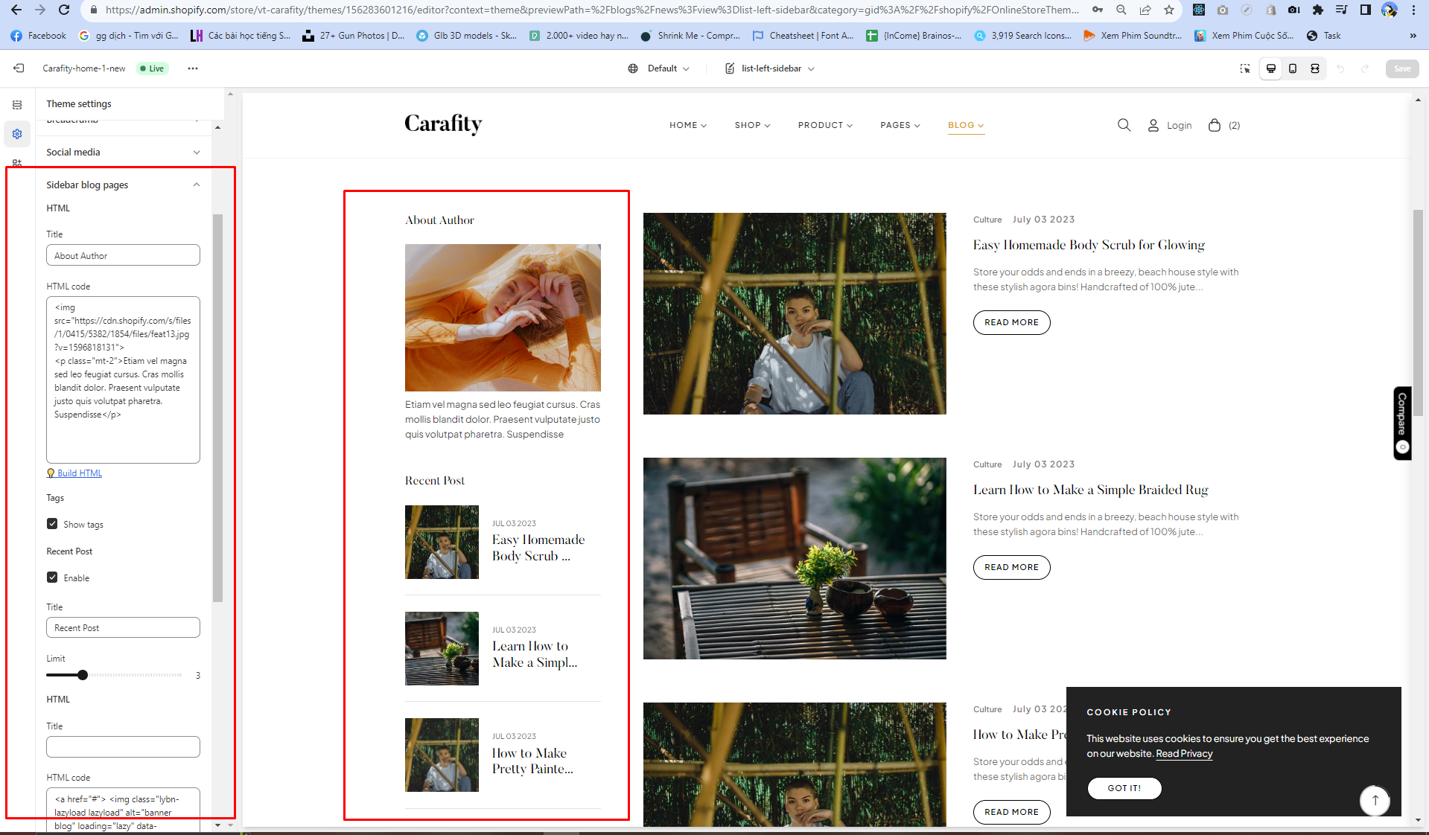Click the share icon in the address bar
Screen dimensions: 1429x835
click(1145, 10)
